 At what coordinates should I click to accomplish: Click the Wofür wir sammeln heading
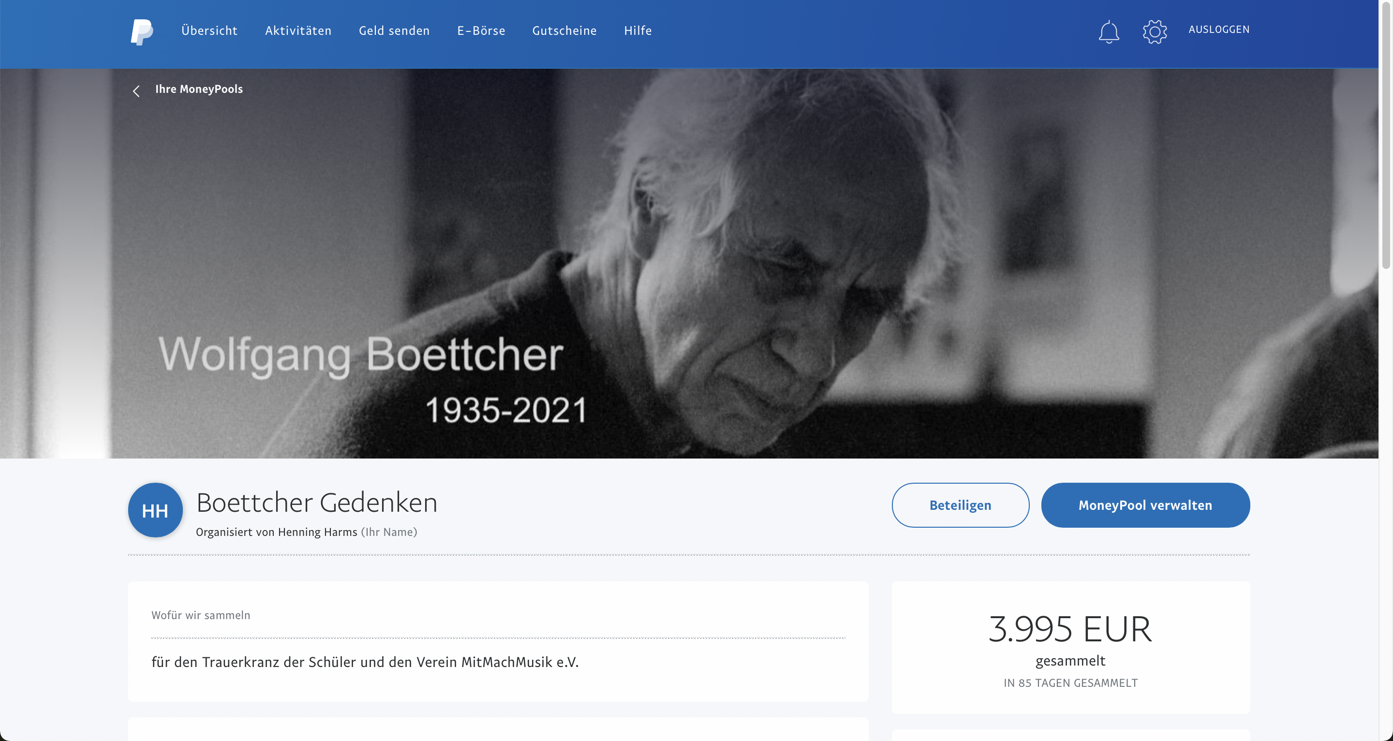[201, 616]
